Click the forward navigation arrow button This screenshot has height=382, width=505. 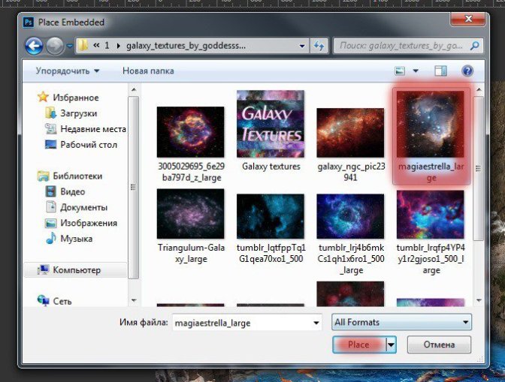point(55,46)
